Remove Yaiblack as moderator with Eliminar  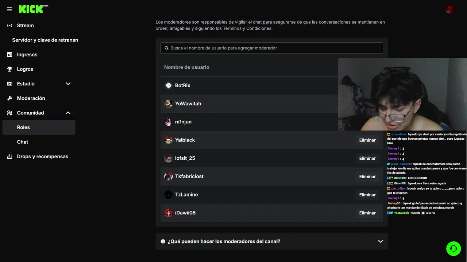pos(367,140)
